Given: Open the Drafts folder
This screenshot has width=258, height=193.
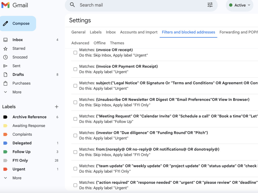Looking at the screenshot, I should 18,75.
